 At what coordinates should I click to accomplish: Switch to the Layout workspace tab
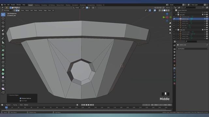point(30,5)
